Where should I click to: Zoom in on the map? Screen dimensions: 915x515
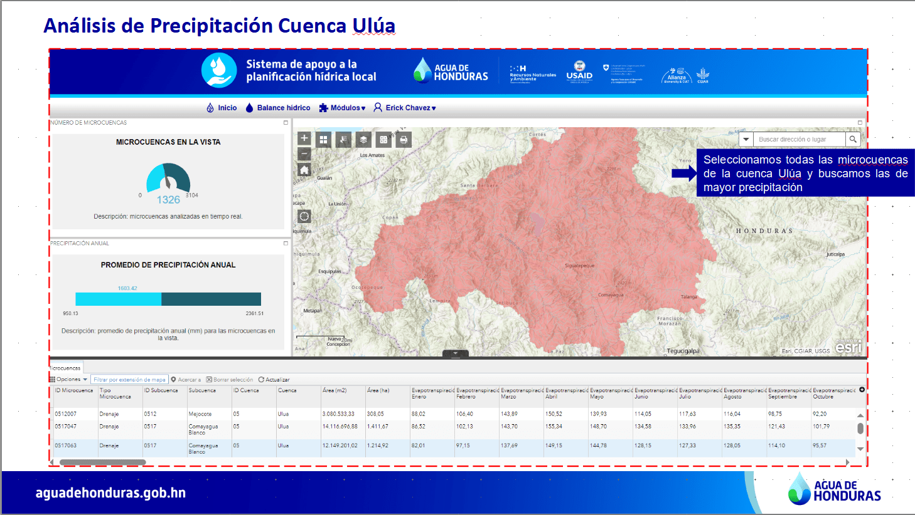[x=304, y=138]
